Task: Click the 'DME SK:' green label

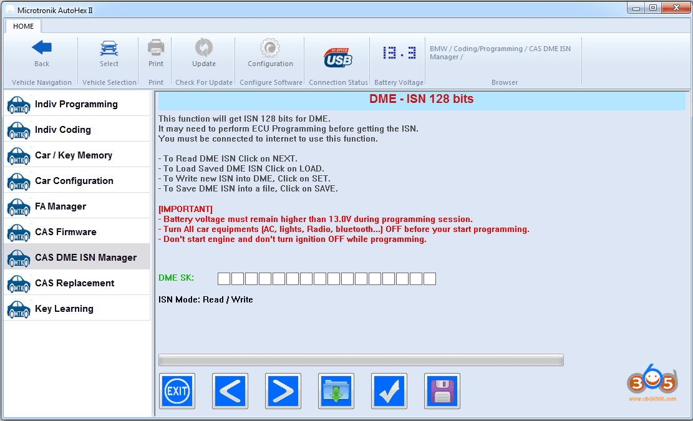Action: click(176, 278)
